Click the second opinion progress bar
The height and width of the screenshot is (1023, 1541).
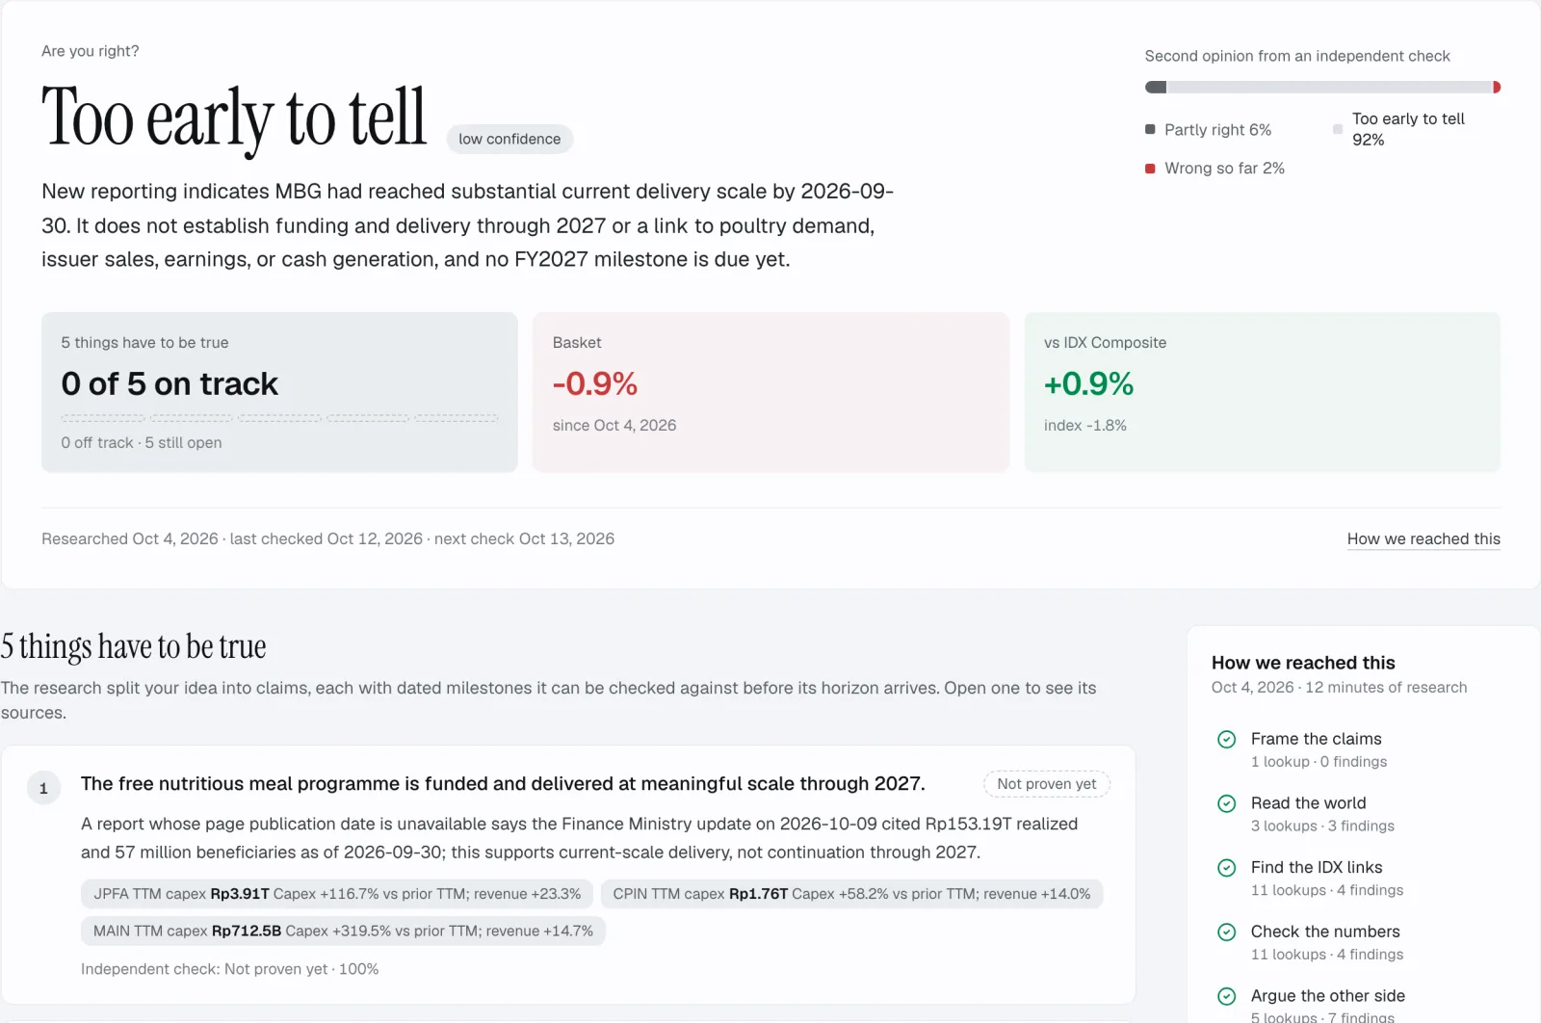[1322, 88]
